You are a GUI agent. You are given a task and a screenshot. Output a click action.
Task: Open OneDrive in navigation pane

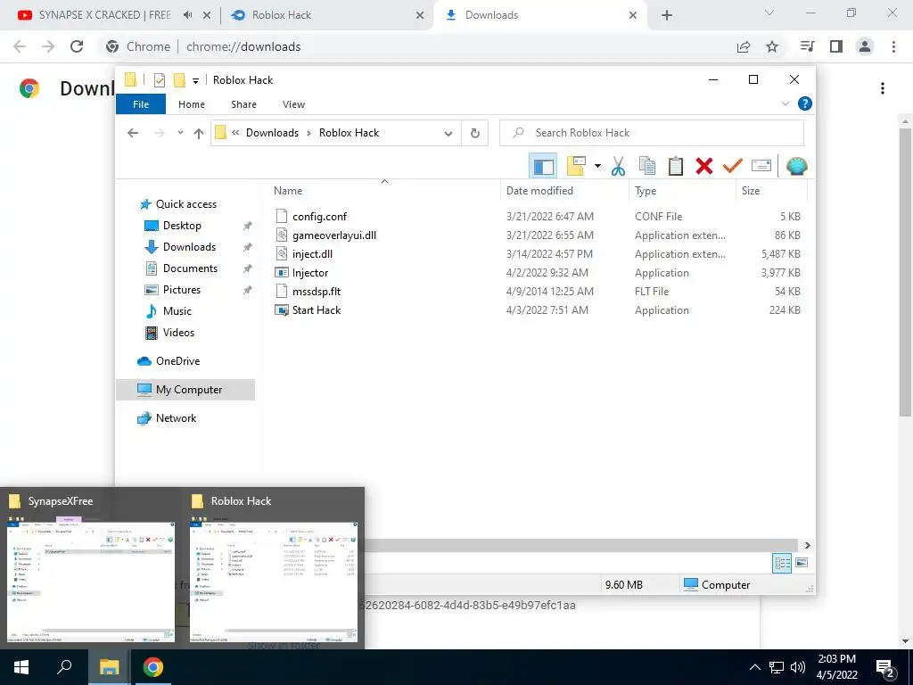[x=177, y=361]
